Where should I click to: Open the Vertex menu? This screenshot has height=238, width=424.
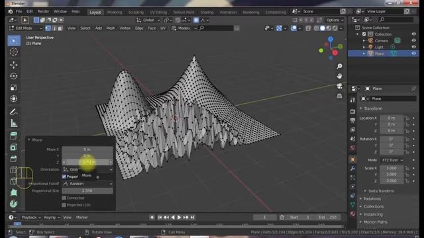tap(125, 28)
